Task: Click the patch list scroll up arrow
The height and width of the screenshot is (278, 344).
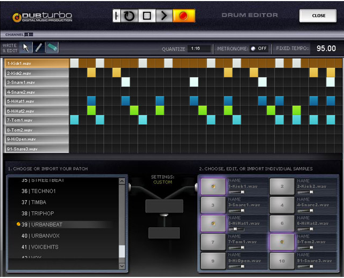Action: coord(122,181)
